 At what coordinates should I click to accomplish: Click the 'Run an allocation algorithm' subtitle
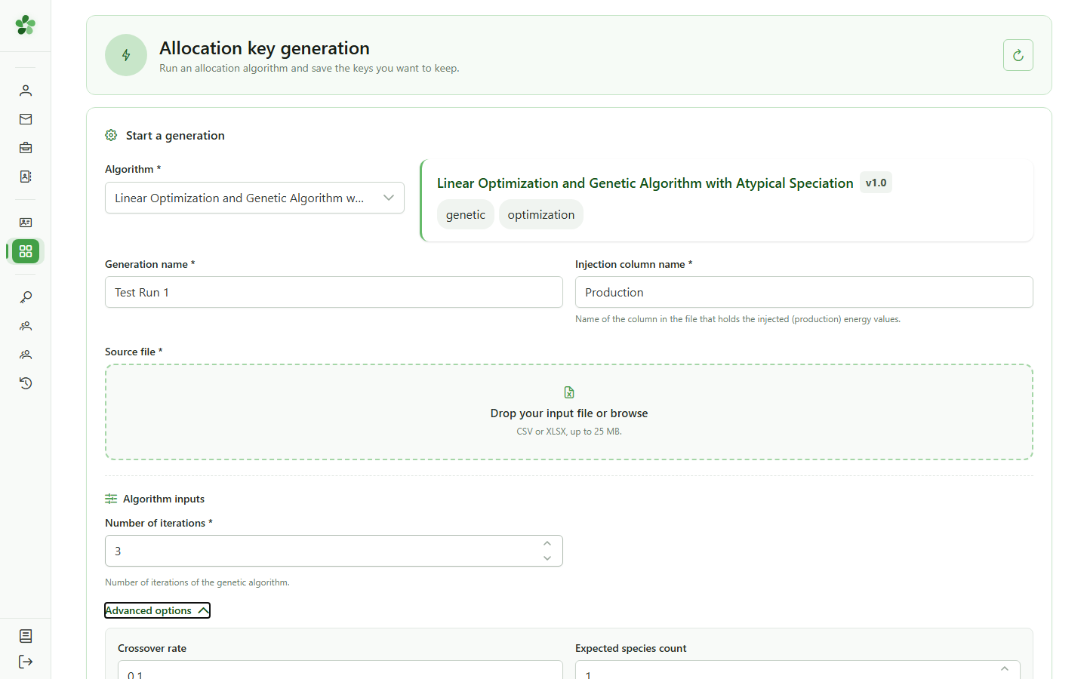point(309,68)
